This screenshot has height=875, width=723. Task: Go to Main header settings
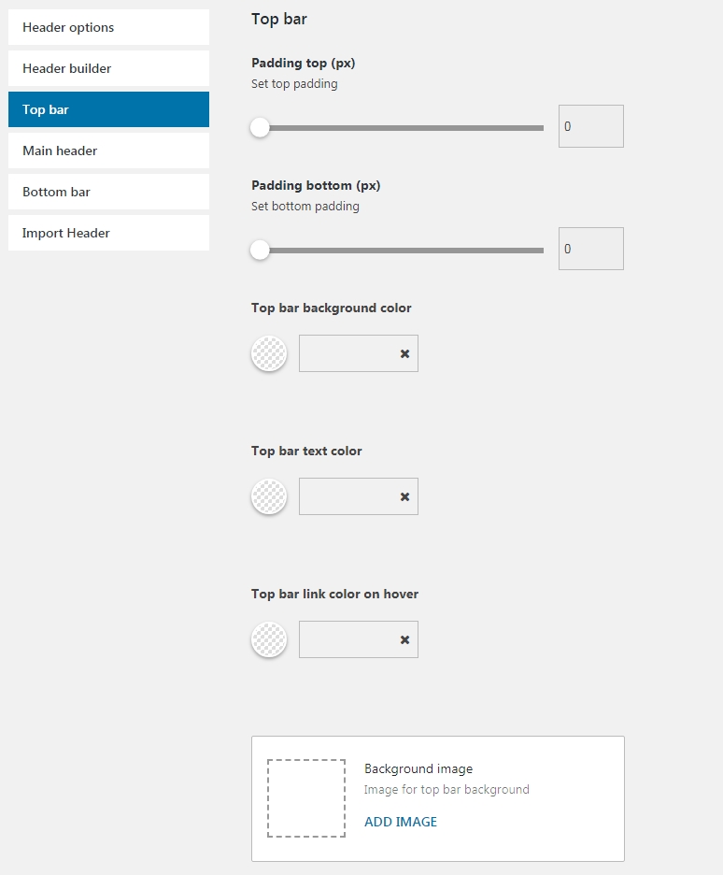click(x=108, y=151)
